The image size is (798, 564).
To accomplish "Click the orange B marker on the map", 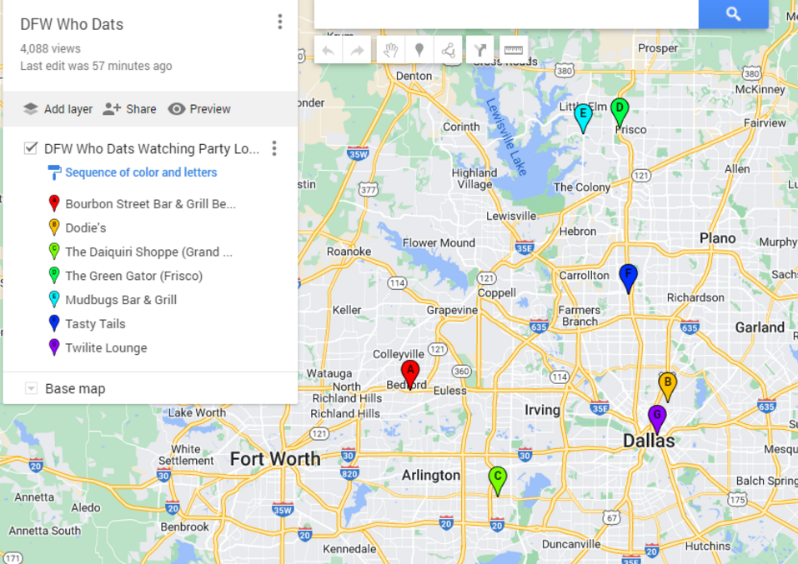I will 667,386.
